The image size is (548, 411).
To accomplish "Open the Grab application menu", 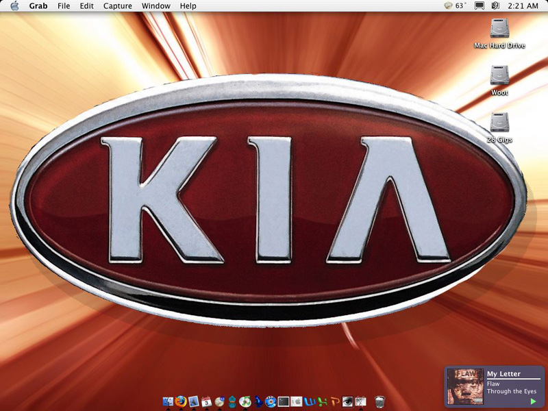I will coord(38,6).
